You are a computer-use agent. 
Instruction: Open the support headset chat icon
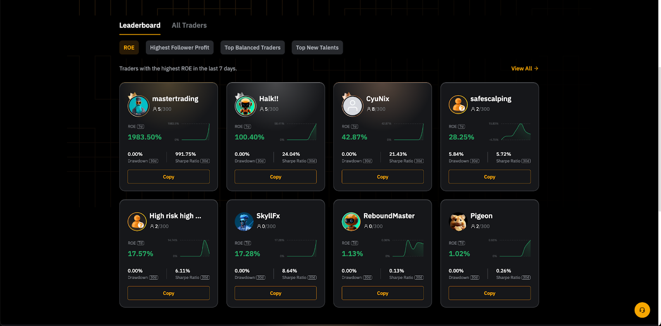[x=642, y=310]
